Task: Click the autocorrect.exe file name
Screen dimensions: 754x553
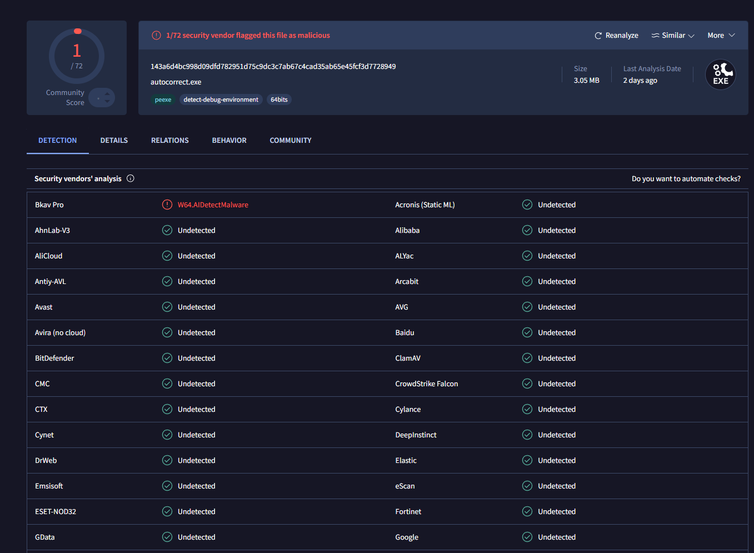Action: (176, 82)
